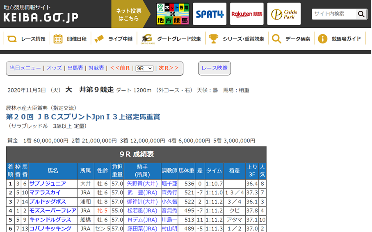Screen dimensions: 372x232
Task: Open the オッズ link
Action: (x=54, y=68)
